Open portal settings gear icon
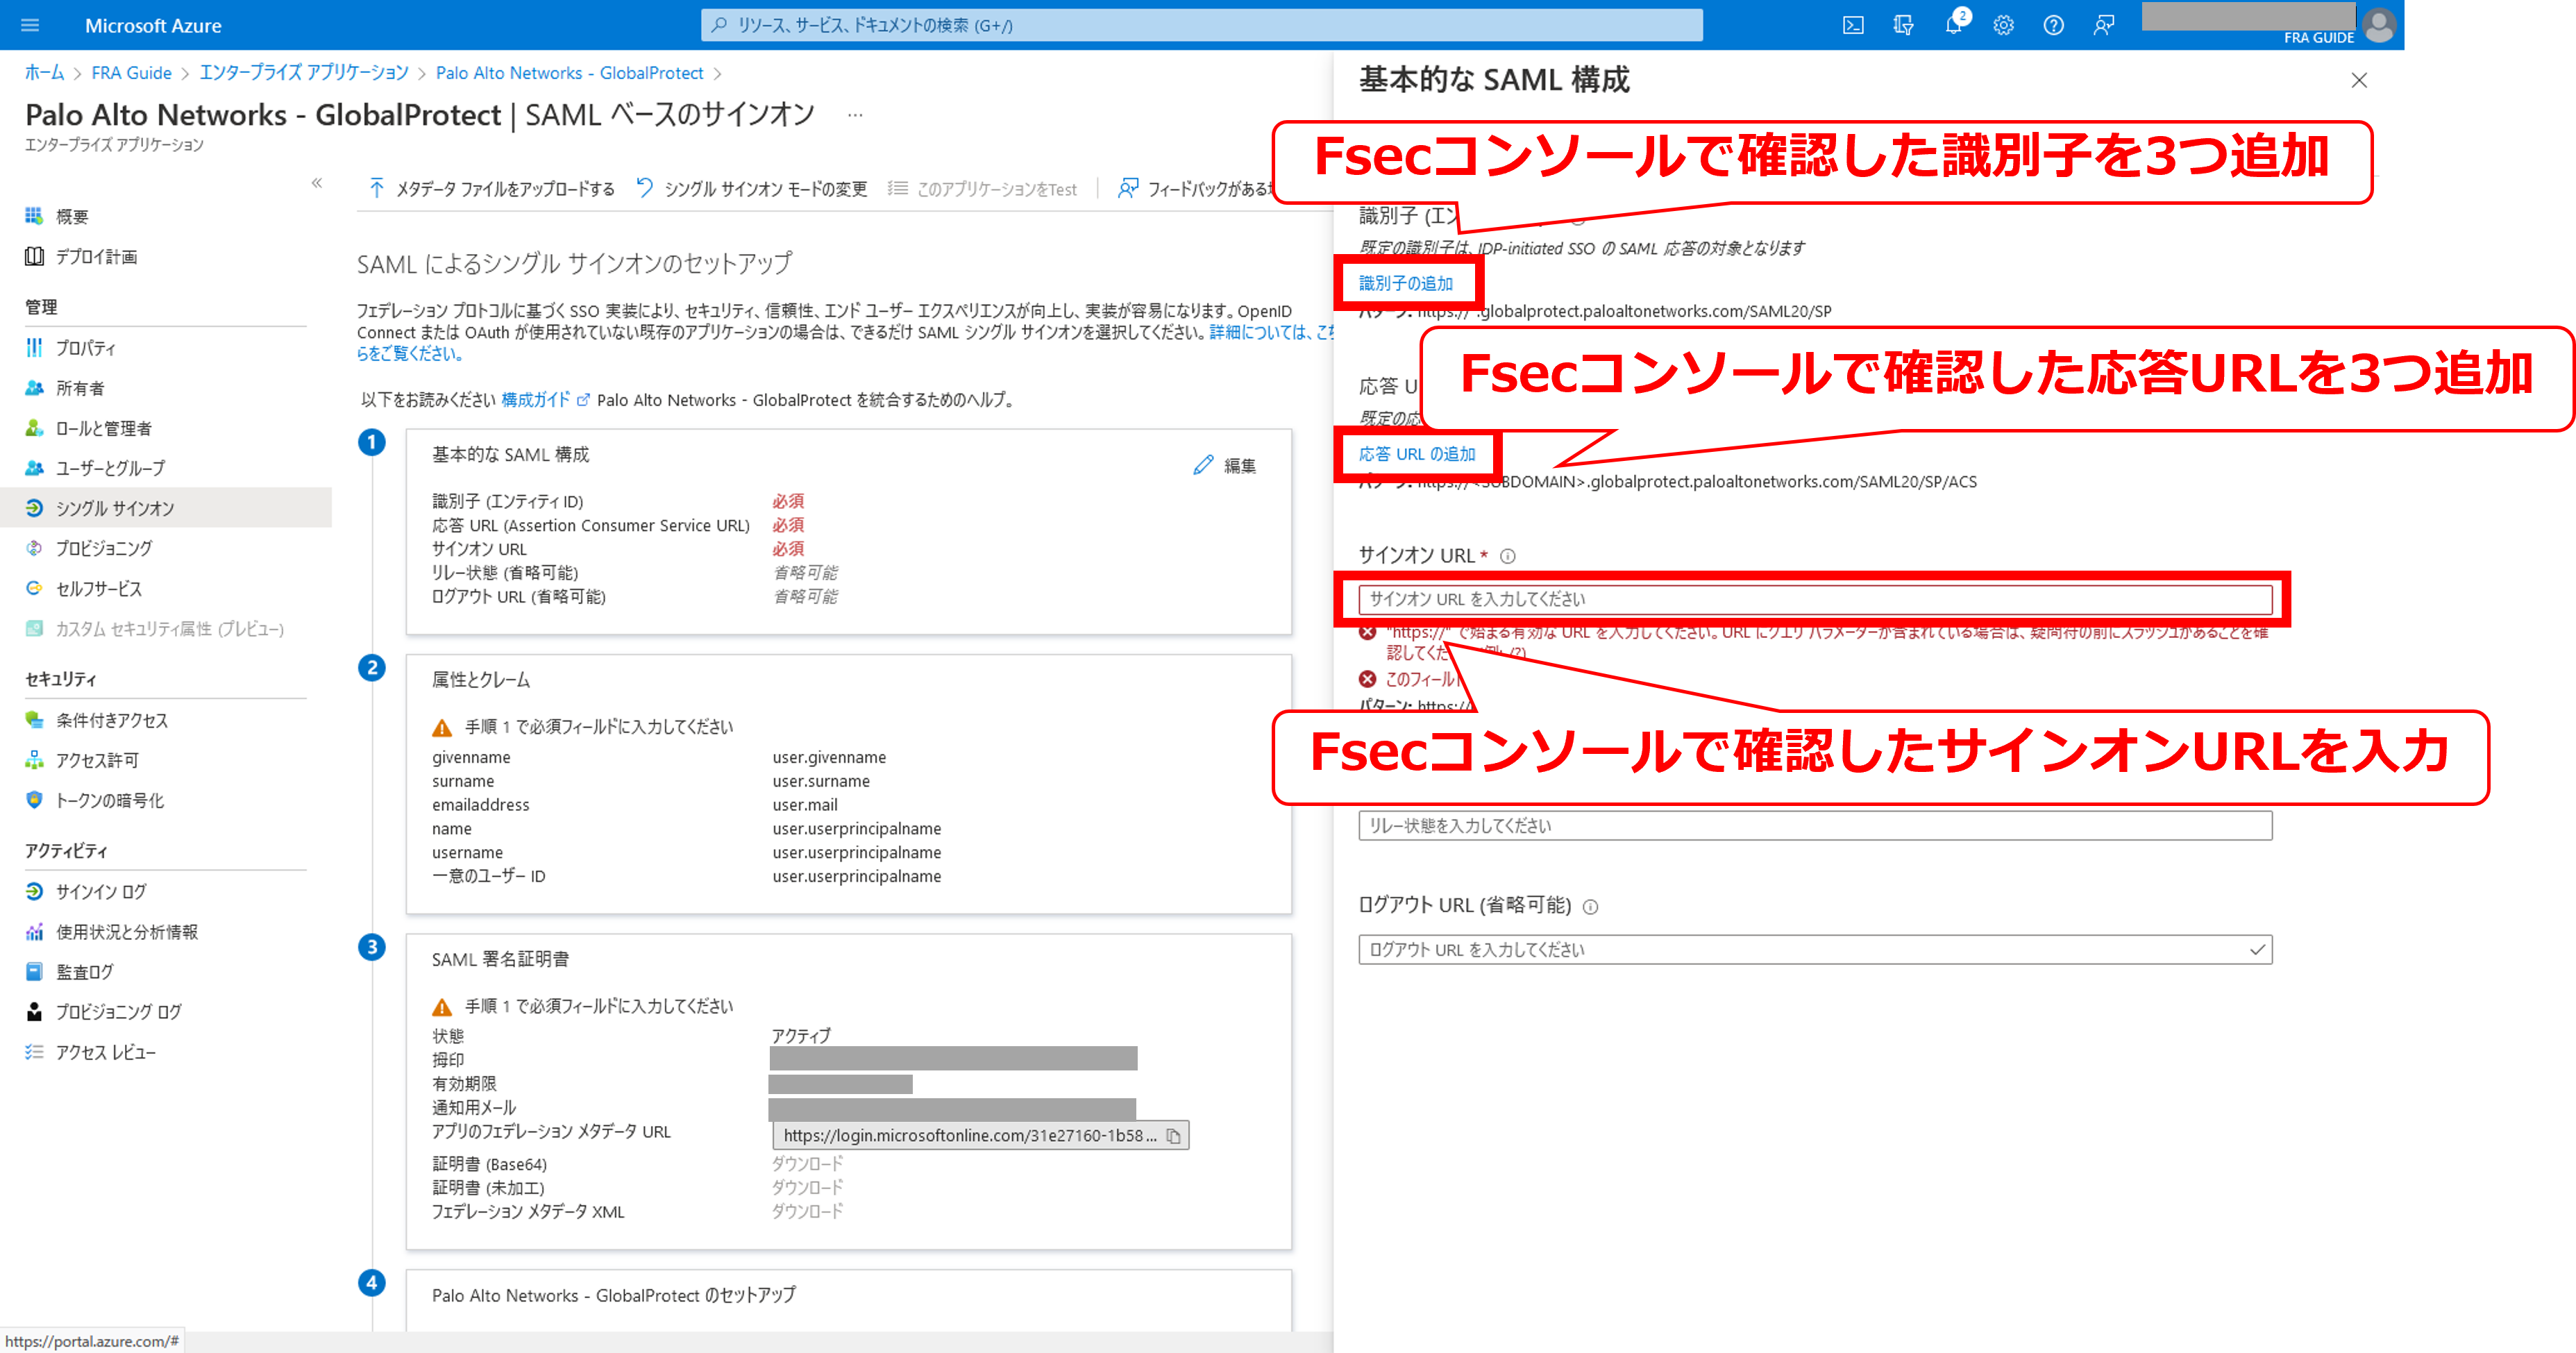2576x1353 pixels. (2003, 26)
